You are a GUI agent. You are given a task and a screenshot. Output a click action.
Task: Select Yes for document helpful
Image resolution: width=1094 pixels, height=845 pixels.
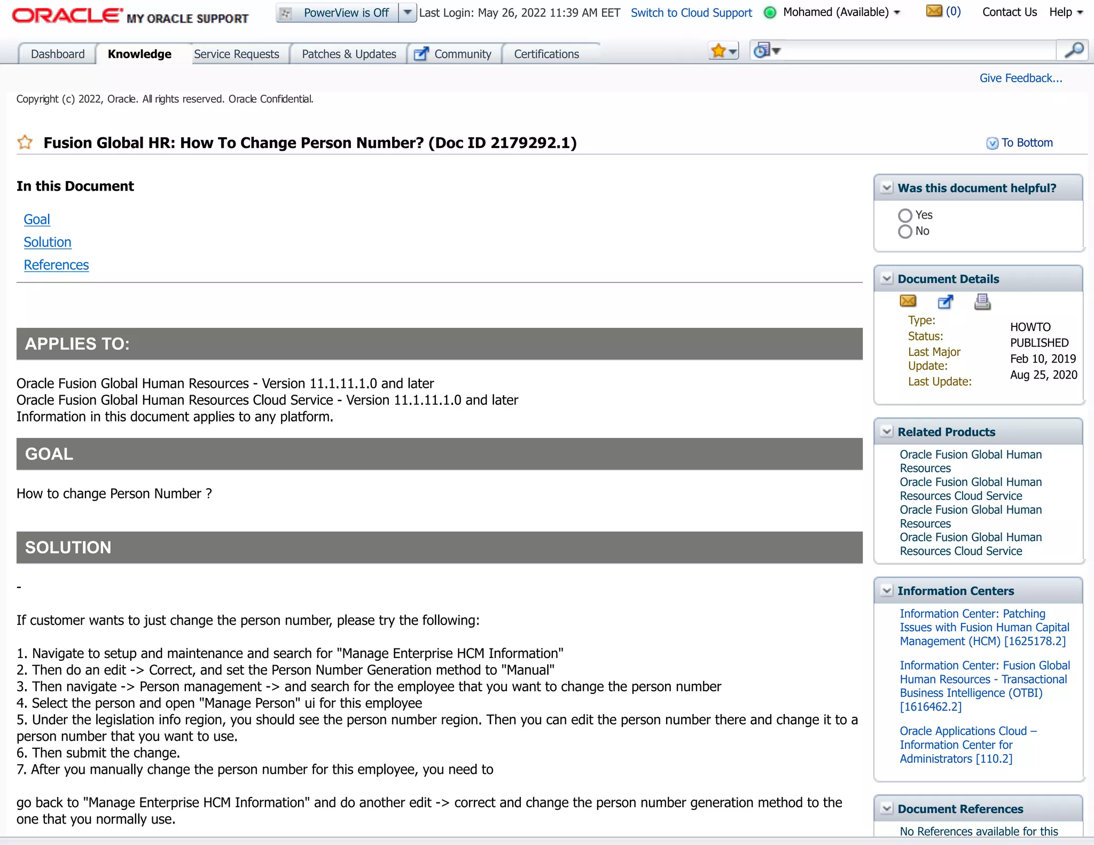pyautogui.click(x=905, y=215)
